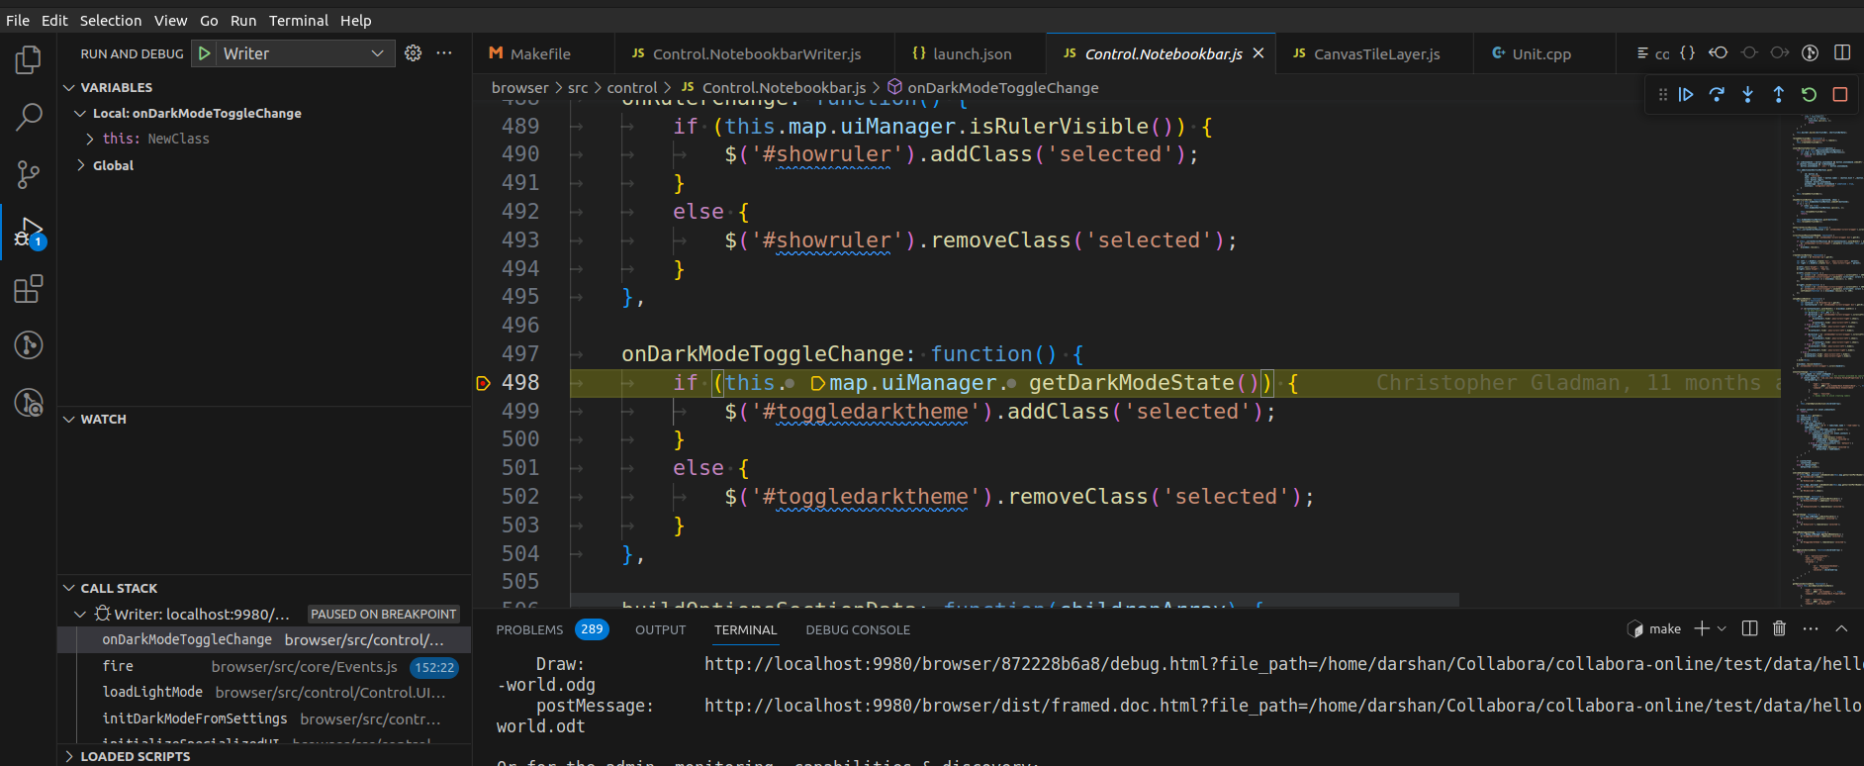Create a new terminal with plus icon

pos(1702,629)
